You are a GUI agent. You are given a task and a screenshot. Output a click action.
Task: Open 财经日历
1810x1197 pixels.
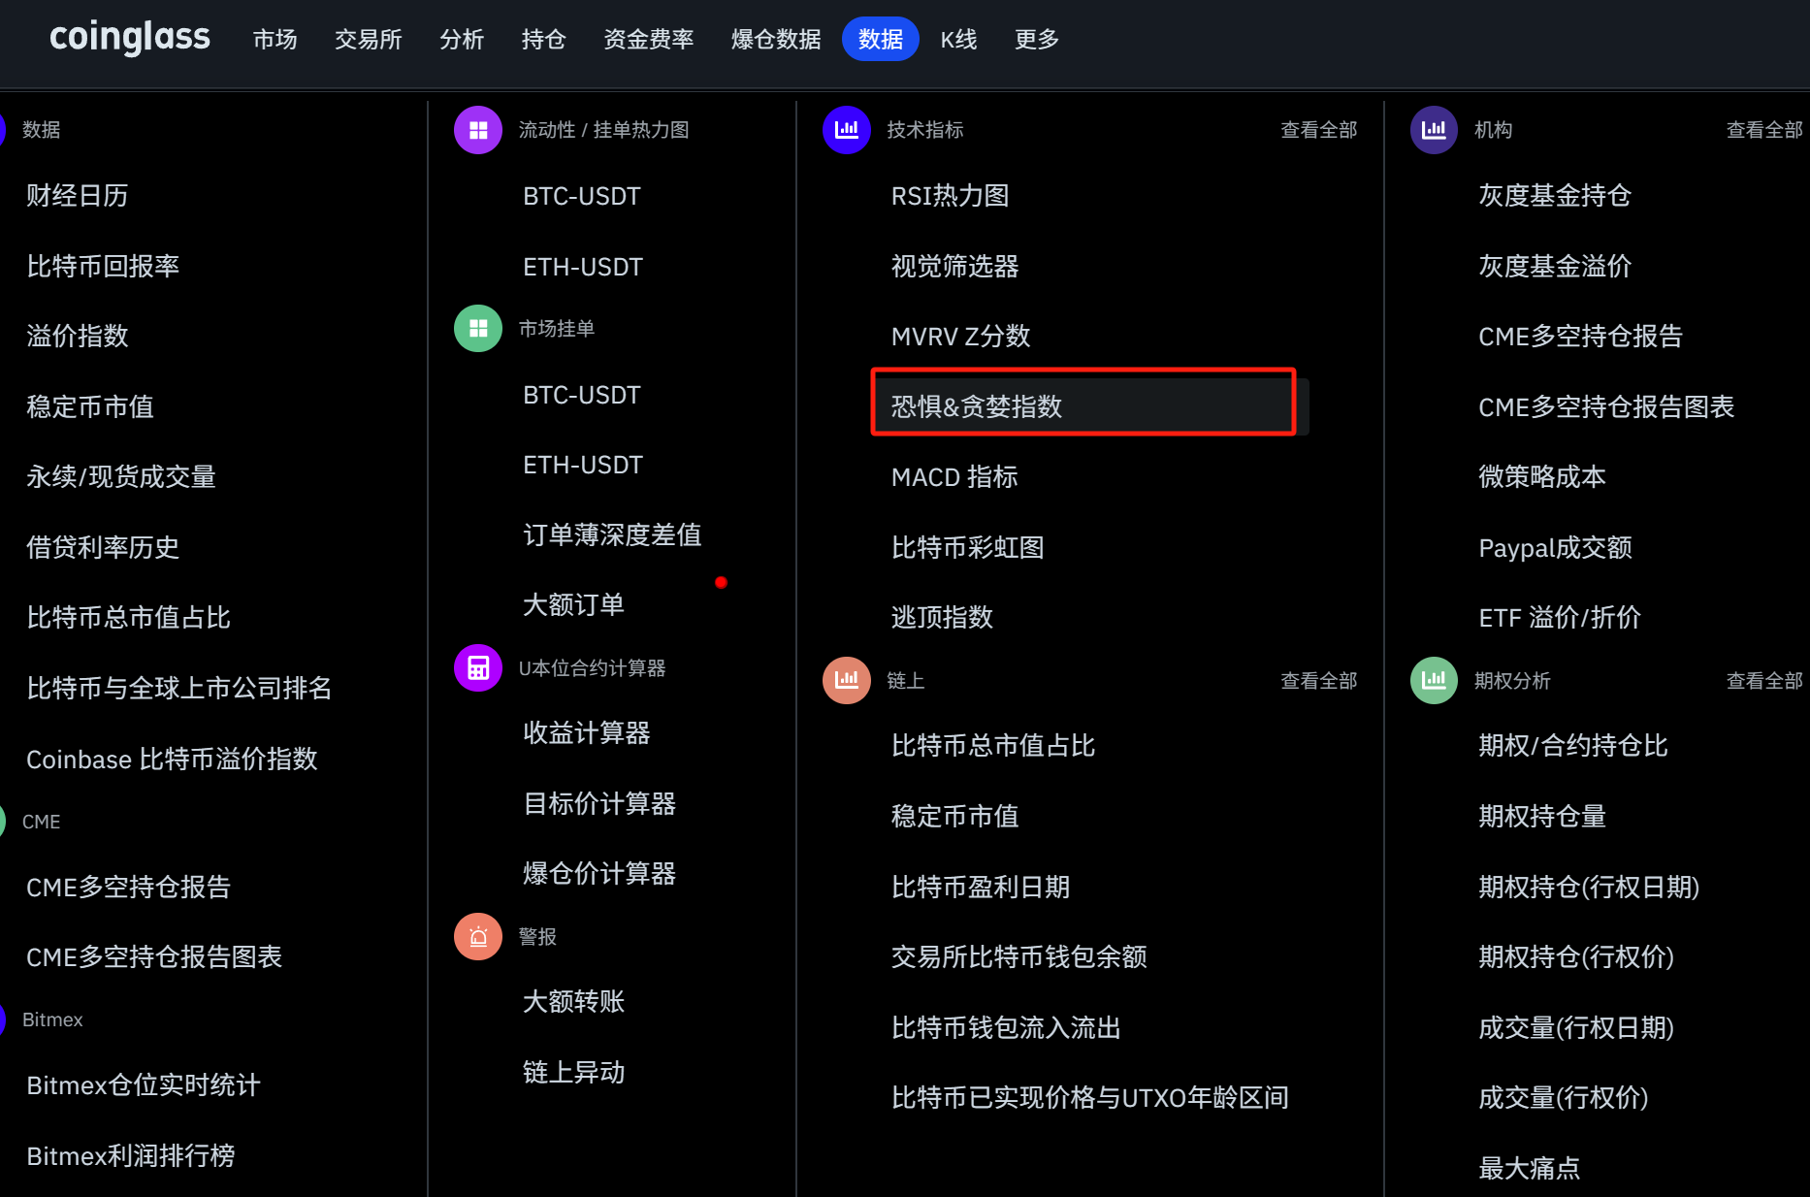click(78, 196)
